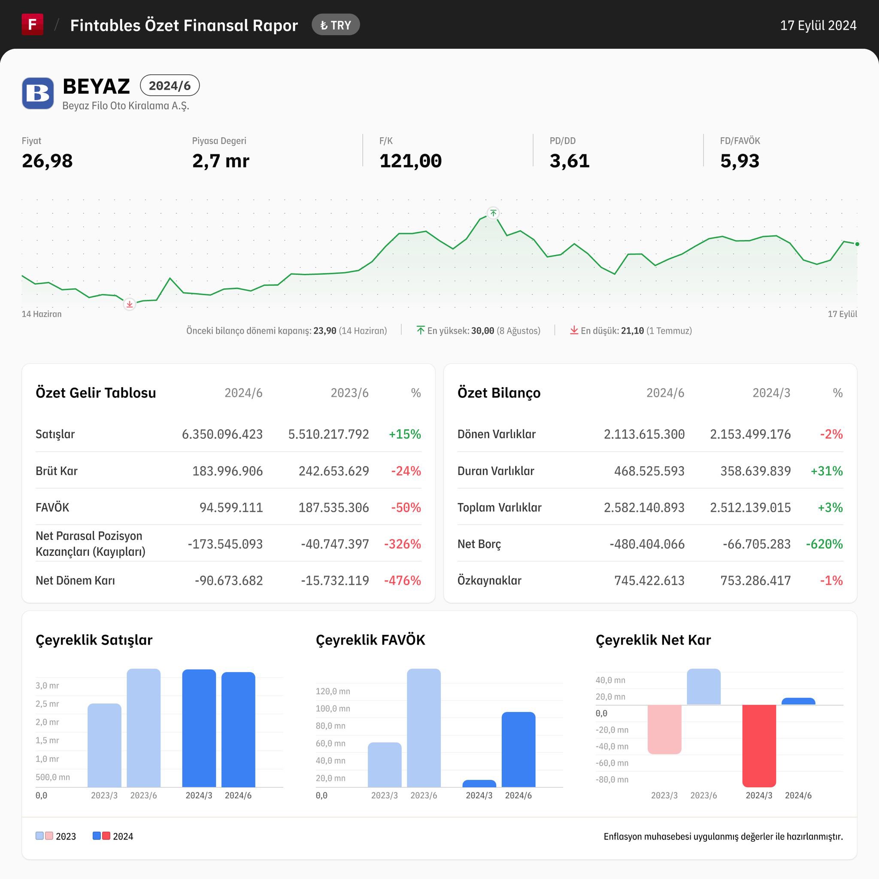Click the red 2024/3 bar in Çeyreklik Net Kar
This screenshot has width=879, height=879.
(759, 746)
